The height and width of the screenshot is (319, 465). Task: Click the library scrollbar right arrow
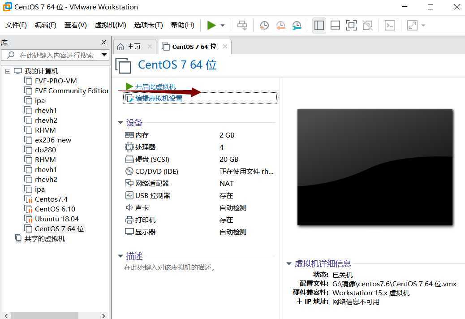(x=103, y=316)
